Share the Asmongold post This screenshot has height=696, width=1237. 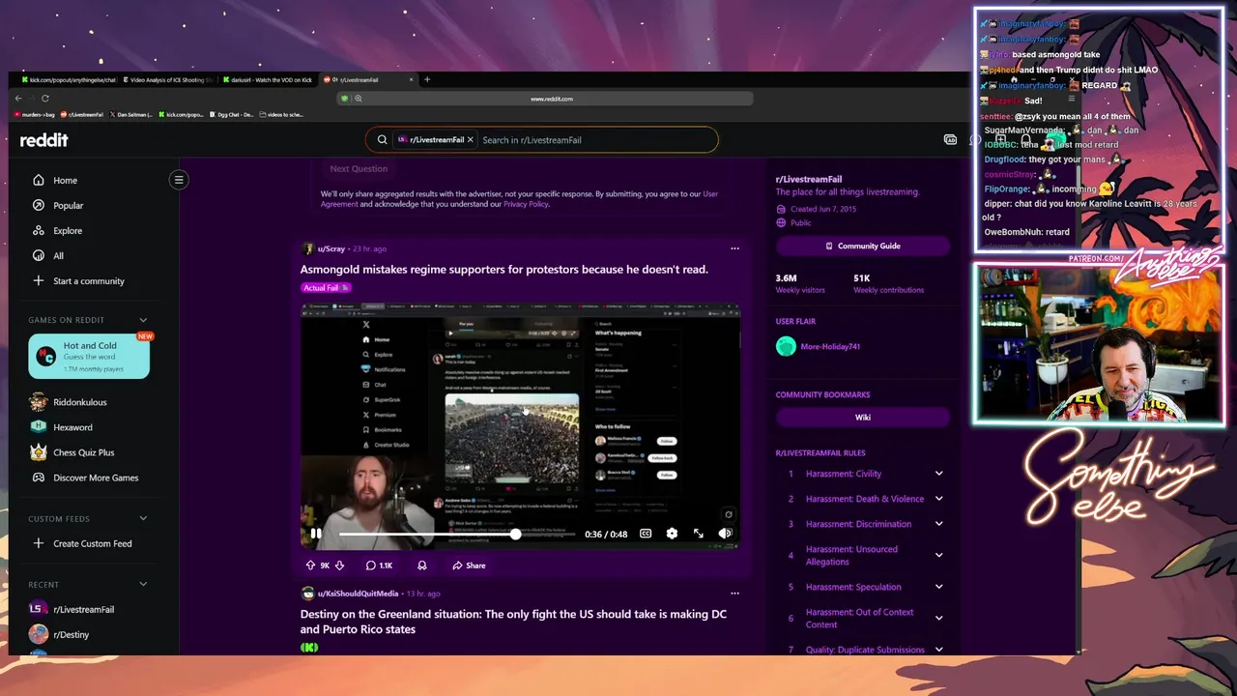pyautogui.click(x=469, y=565)
